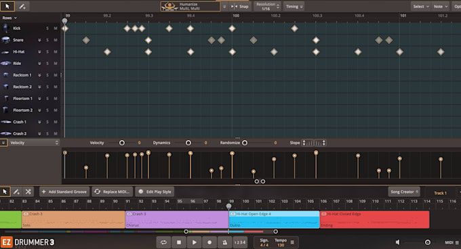This screenshot has width=461, height=249.
Task: Click the Floortom 2 instrument icon
Action: tap(5, 110)
